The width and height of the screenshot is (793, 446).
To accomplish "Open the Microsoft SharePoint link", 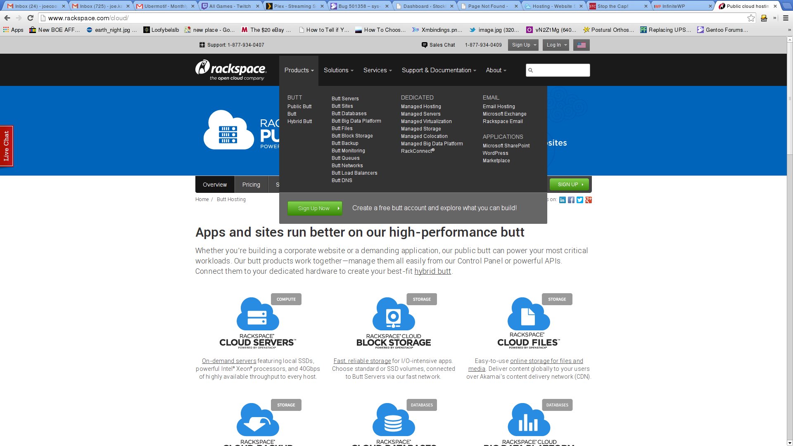I will (x=506, y=146).
